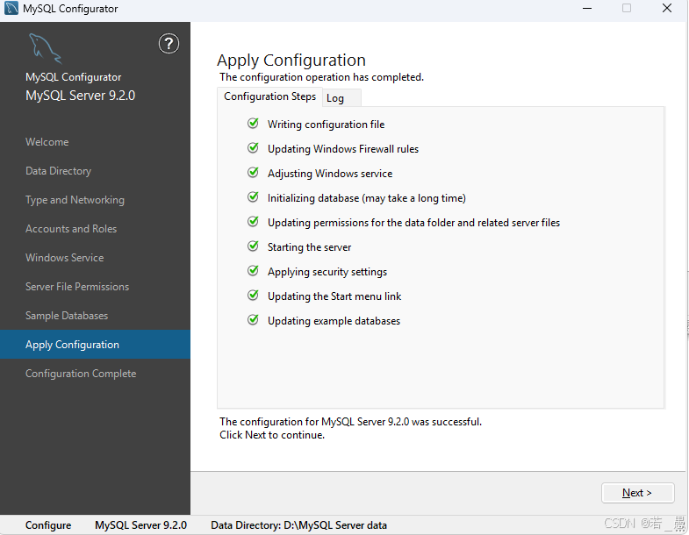This screenshot has height=535, width=689.
Task: Click 'Applying security settings' step text
Action: click(327, 272)
